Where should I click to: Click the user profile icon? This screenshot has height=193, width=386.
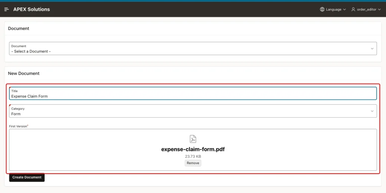353,9
